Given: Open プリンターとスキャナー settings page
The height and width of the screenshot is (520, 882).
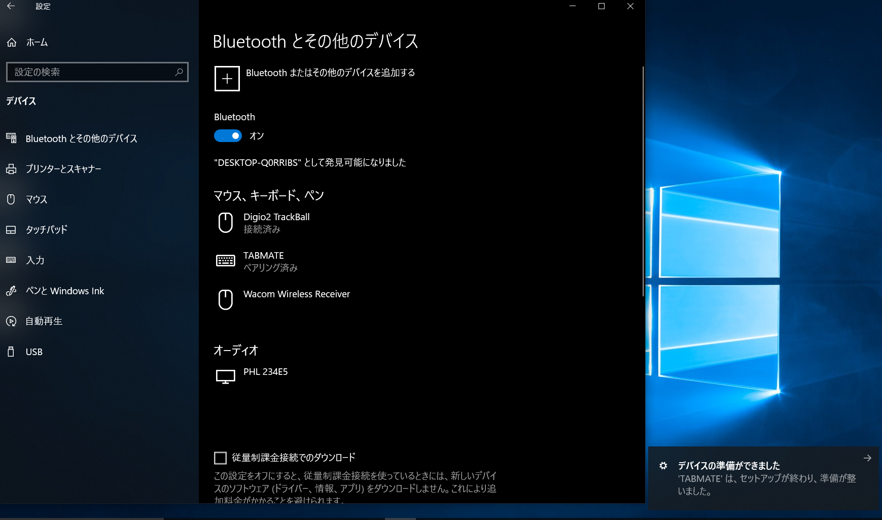Looking at the screenshot, I should 63,169.
